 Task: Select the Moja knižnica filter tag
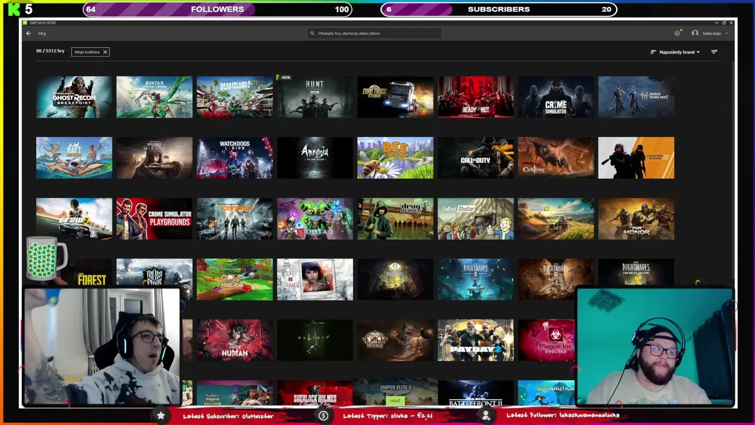click(90, 52)
